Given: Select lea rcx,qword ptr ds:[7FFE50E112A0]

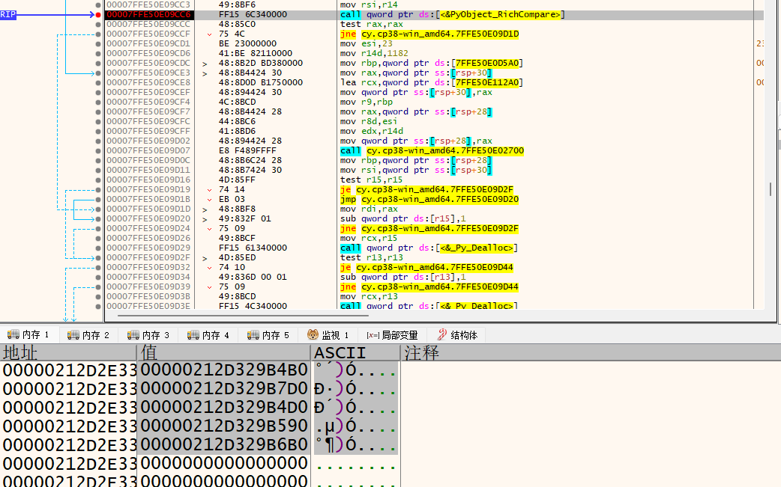Looking at the screenshot, I should [x=432, y=82].
